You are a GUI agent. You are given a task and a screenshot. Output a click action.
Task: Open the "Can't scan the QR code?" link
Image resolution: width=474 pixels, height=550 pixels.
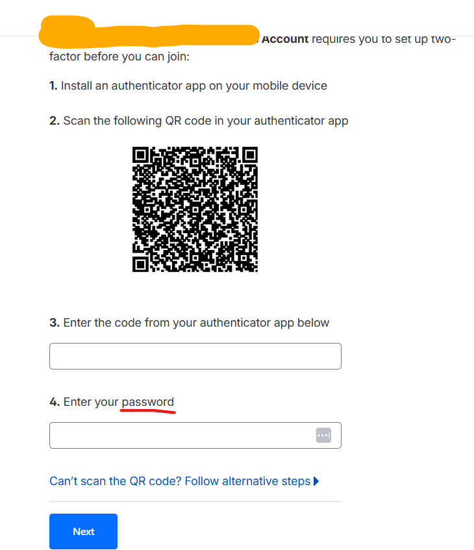click(180, 481)
